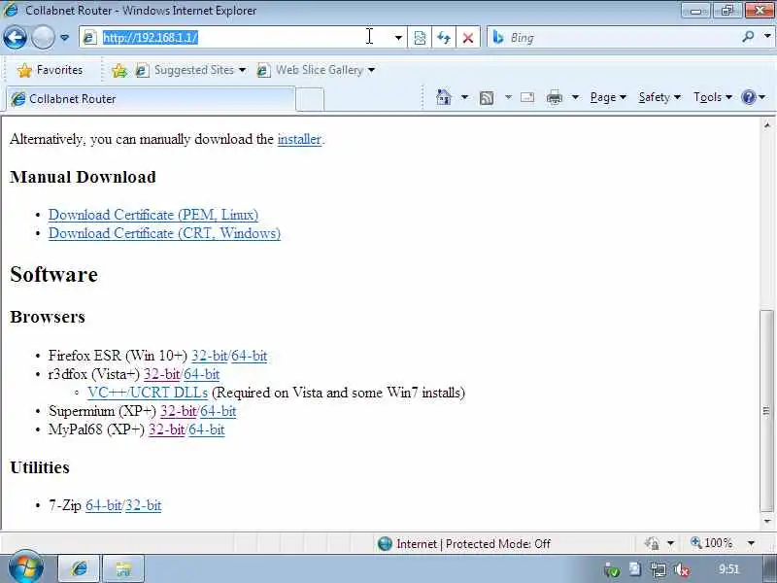Download Firefox ESR 32-bit
This screenshot has width=777, height=583.
[x=210, y=356]
